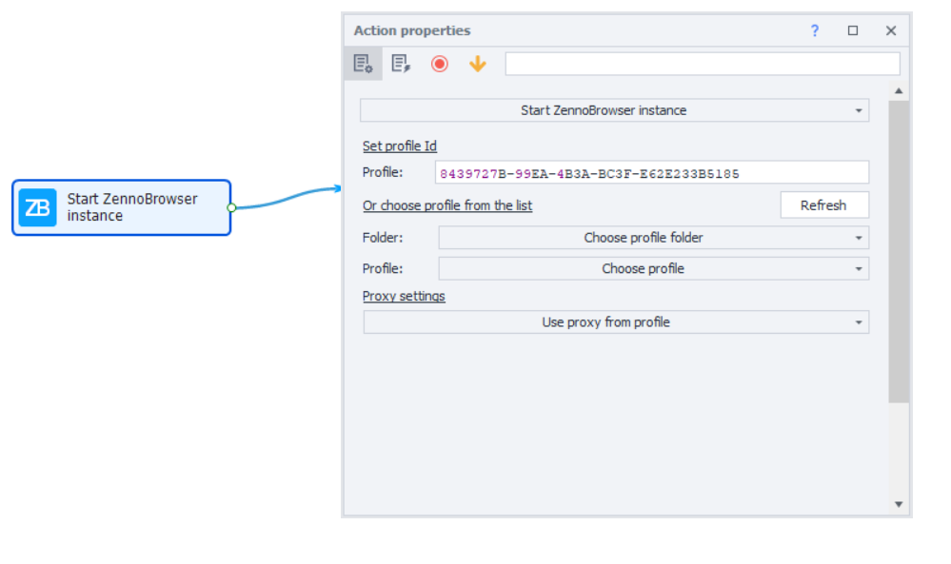Image resolution: width=951 pixels, height=564 pixels.
Task: Click the Or choose profile from the list link
Action: tap(447, 205)
